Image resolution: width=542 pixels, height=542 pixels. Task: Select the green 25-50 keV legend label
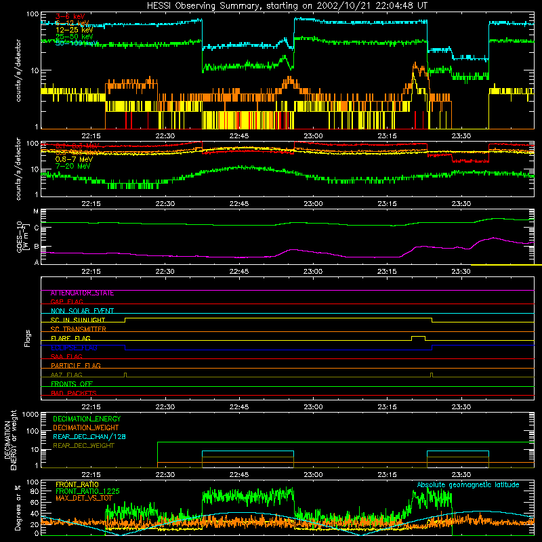74,37
